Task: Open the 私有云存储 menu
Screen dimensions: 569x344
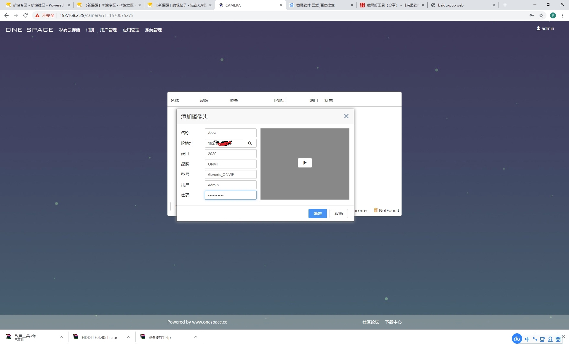Action: tap(69, 30)
